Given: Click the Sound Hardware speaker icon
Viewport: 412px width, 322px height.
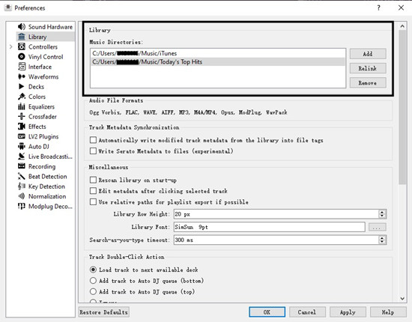Looking at the screenshot, I should click(x=22, y=27).
